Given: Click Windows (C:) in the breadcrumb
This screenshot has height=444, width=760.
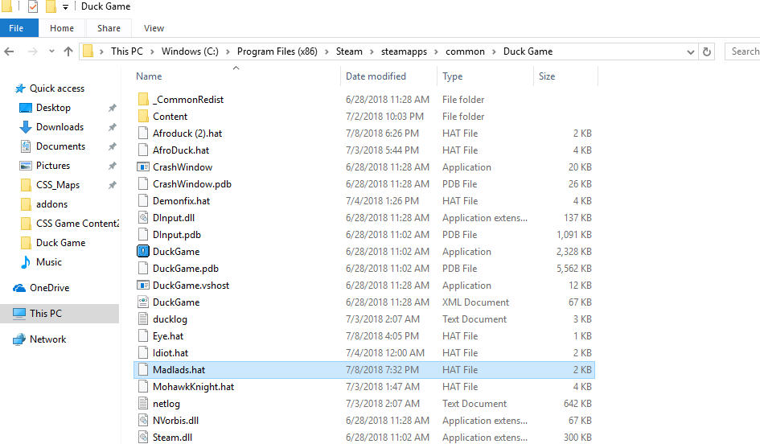Looking at the screenshot, I should (x=190, y=51).
